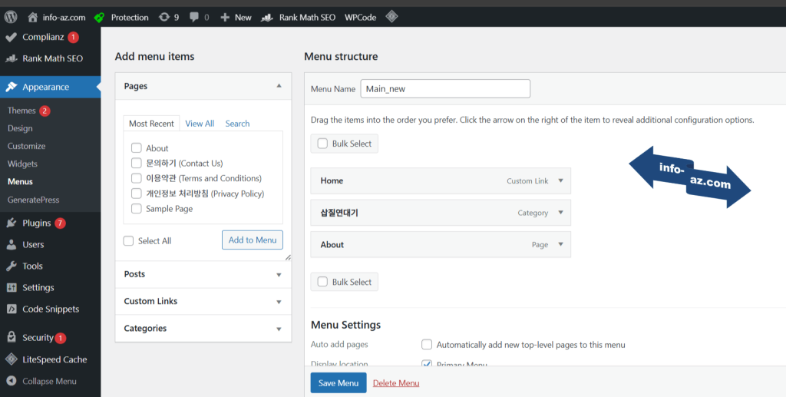
Task: Click the plus New icon in the admin bar
Action: [225, 17]
